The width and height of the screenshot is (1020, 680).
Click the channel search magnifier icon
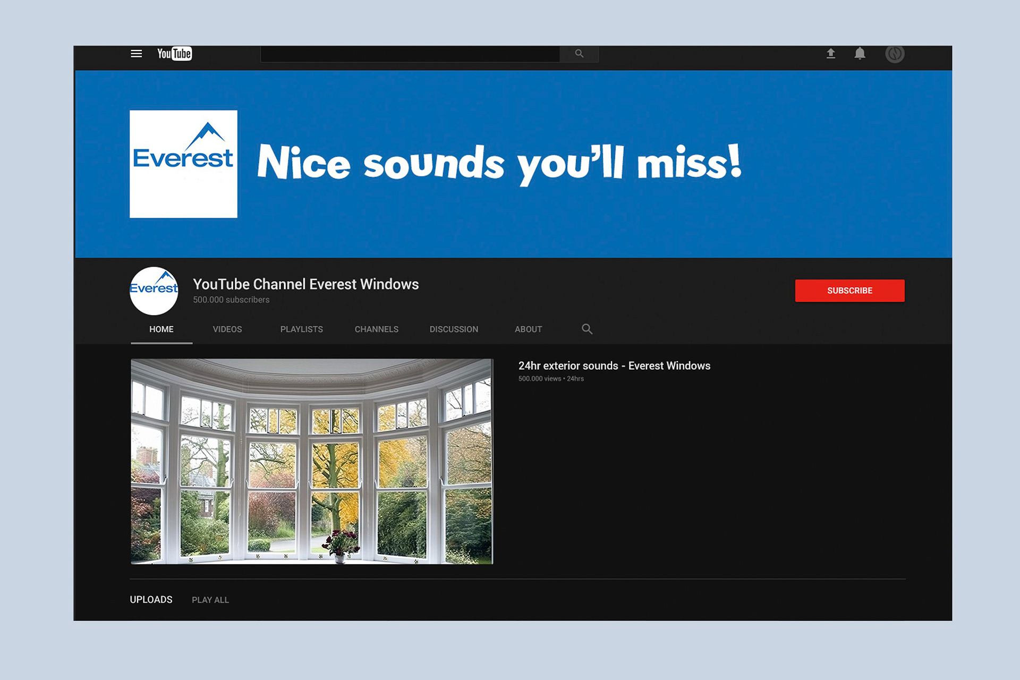[x=587, y=329]
